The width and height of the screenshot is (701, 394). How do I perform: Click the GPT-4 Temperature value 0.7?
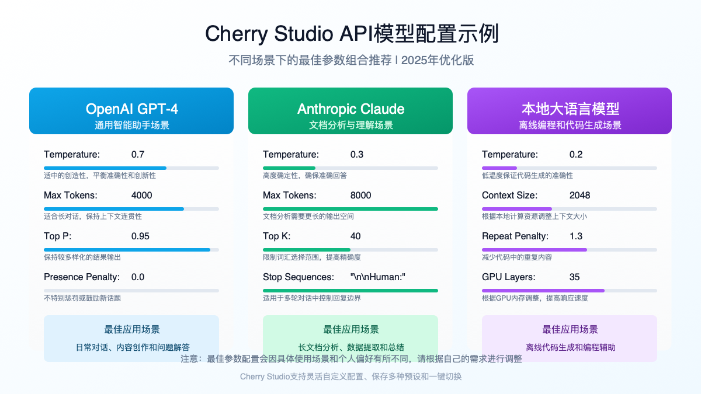(138, 155)
